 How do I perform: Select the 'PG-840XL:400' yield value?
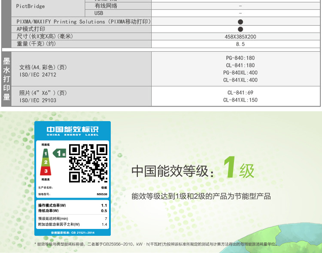(x=240, y=73)
